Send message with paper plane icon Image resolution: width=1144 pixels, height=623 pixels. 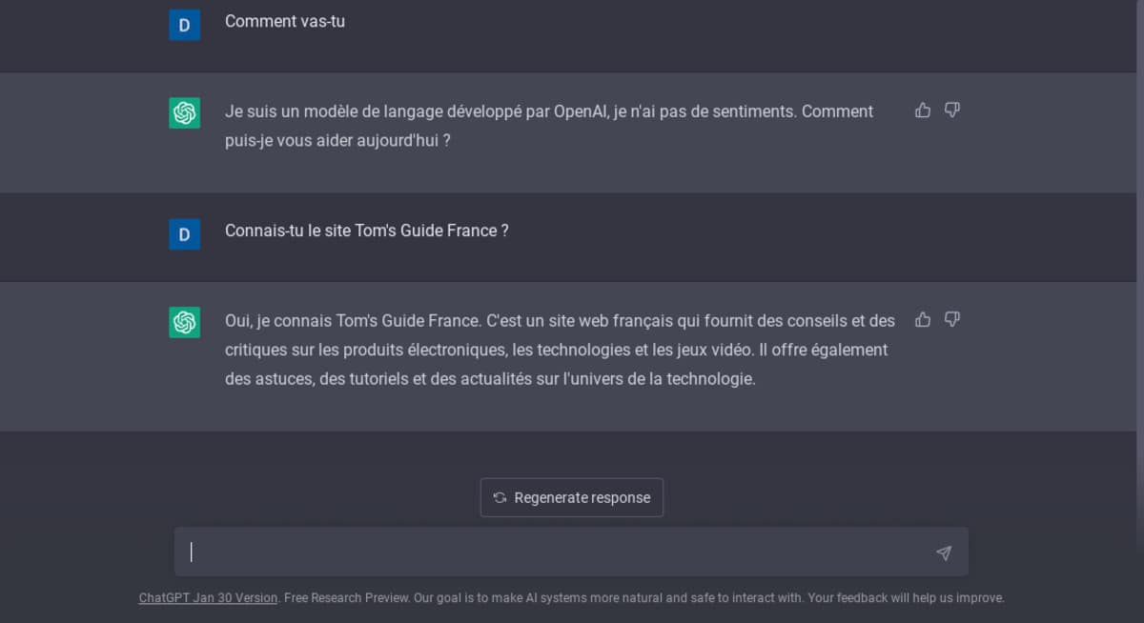coord(943,553)
